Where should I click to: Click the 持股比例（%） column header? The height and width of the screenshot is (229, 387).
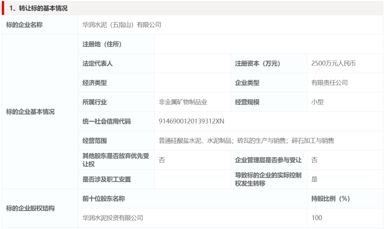[x=330, y=199]
